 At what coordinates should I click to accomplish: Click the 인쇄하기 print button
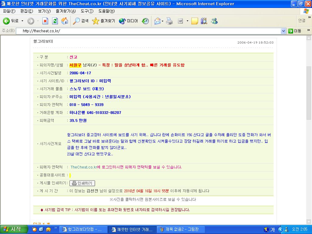(x=82, y=183)
